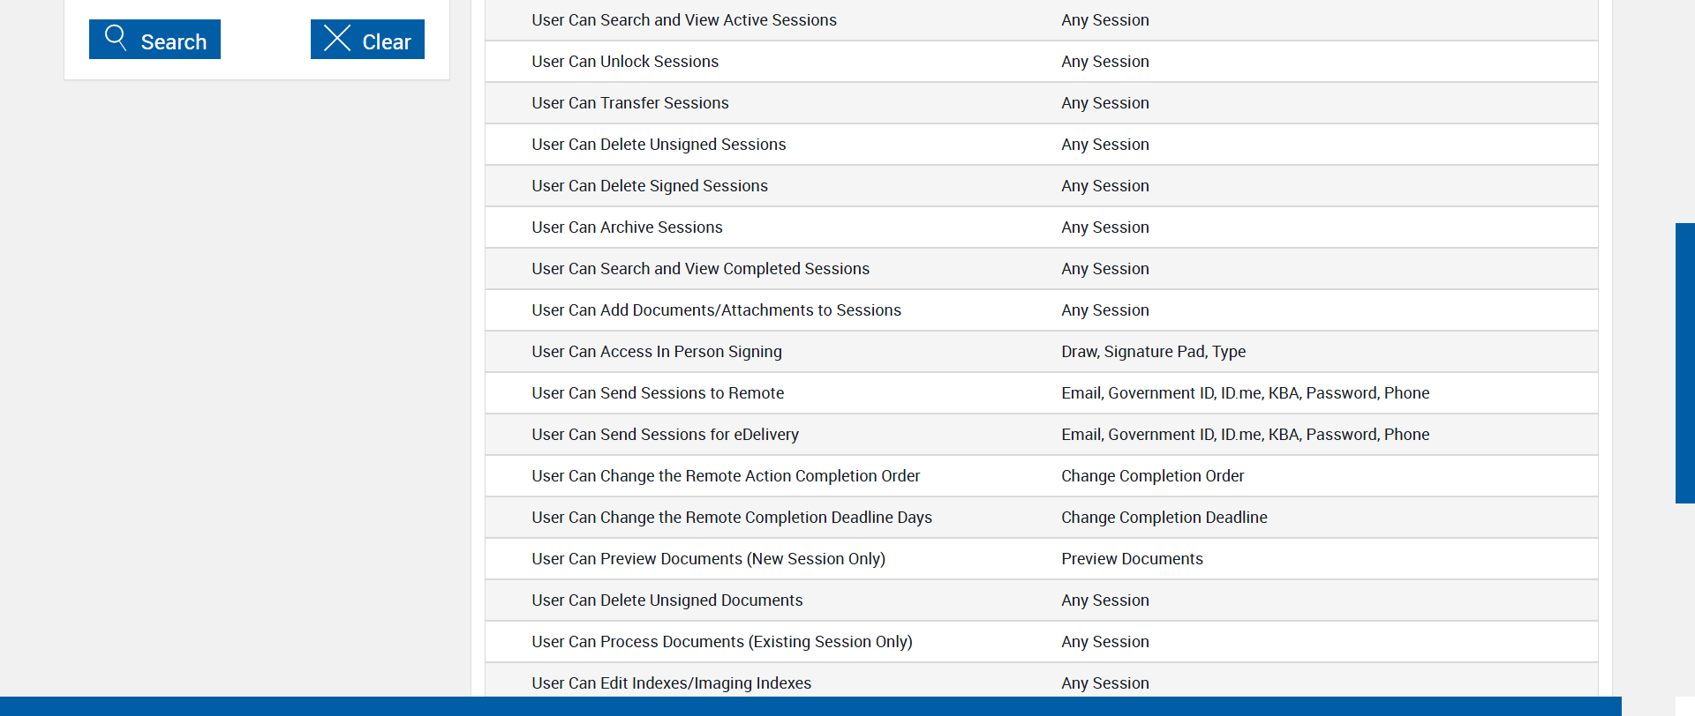Click User Can Send Sessions for eDelivery
Screen dimensions: 1695x716
click(x=665, y=435)
